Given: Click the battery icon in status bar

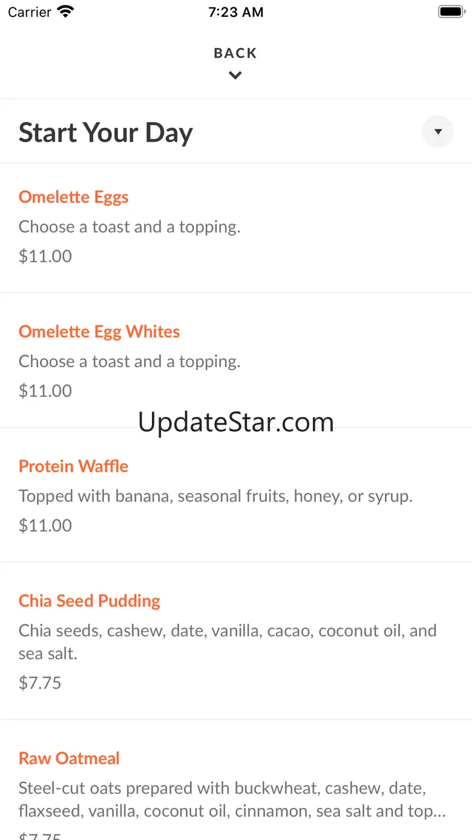Looking at the screenshot, I should (451, 12).
